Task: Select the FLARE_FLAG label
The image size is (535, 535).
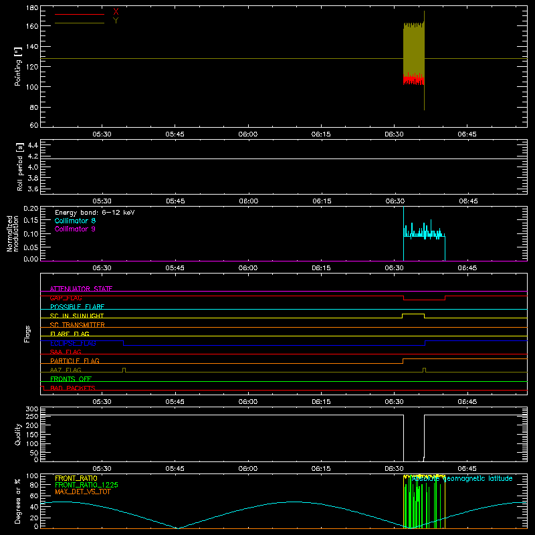Action: click(70, 334)
